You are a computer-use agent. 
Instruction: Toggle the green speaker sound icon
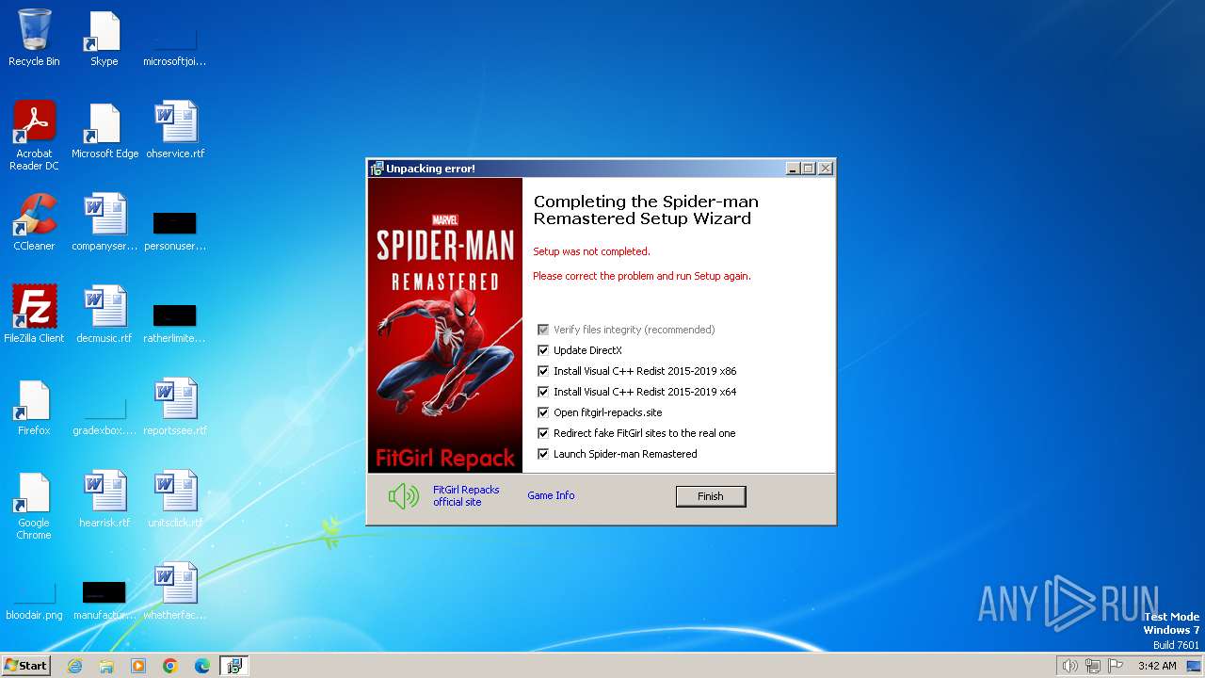pos(404,496)
